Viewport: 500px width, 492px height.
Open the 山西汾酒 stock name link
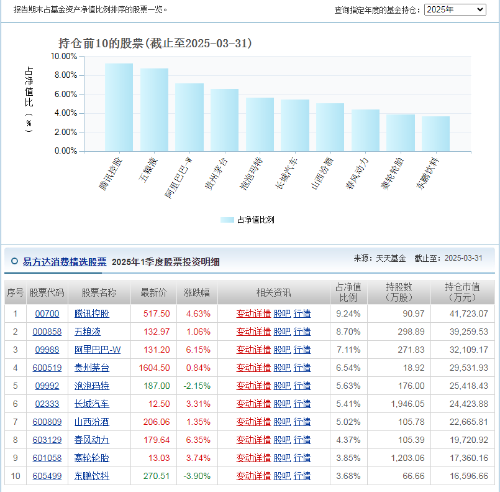click(x=92, y=422)
